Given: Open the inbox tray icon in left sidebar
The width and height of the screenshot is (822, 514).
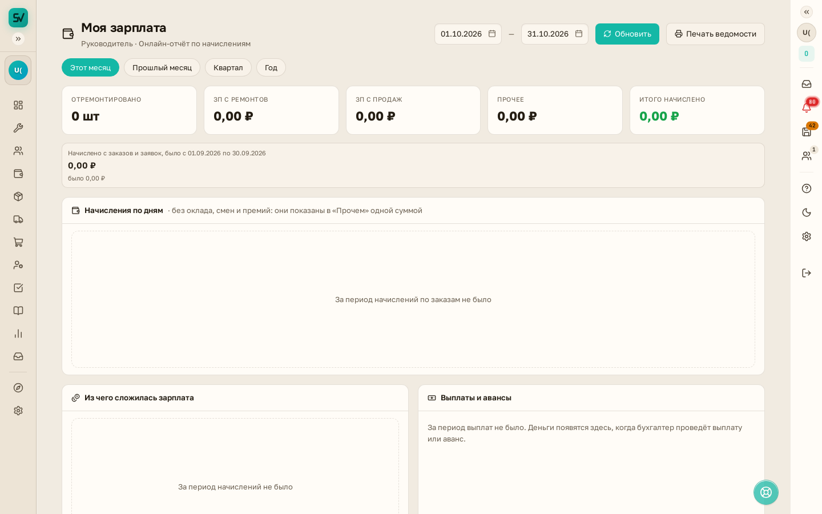Looking at the screenshot, I should pyautogui.click(x=18, y=356).
